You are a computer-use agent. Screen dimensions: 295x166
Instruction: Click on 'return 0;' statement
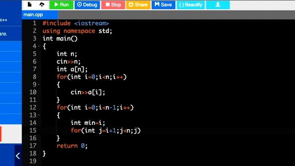(x=72, y=146)
